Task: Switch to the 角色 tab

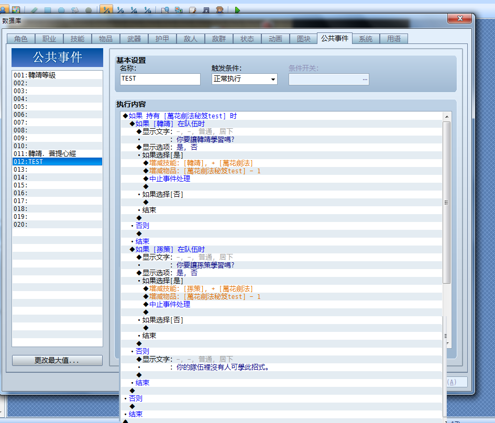Action: point(21,39)
